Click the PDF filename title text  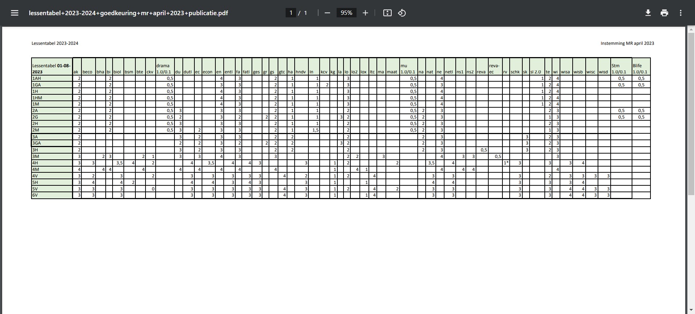point(129,13)
